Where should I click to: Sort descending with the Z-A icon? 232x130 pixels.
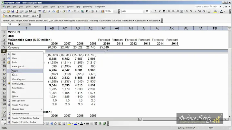[97, 11]
